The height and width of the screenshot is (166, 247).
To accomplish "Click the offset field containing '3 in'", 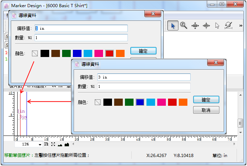I will [144, 77].
